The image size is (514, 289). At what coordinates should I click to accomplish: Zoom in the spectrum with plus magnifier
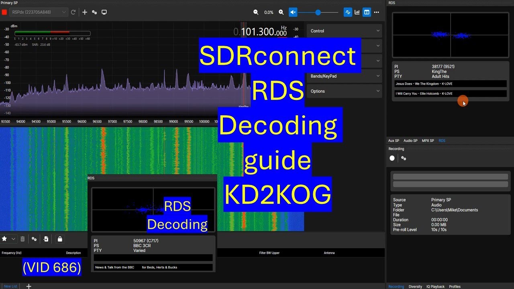pyautogui.click(x=281, y=12)
